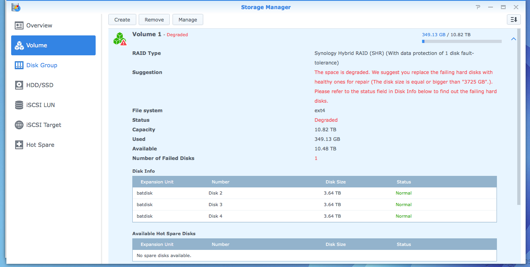Click the Disk Group sidebar icon

click(x=19, y=65)
